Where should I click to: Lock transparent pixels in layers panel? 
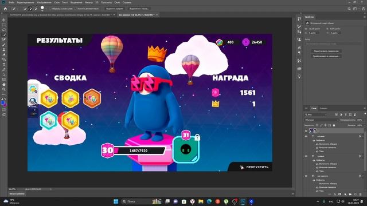pyautogui.click(x=317, y=125)
